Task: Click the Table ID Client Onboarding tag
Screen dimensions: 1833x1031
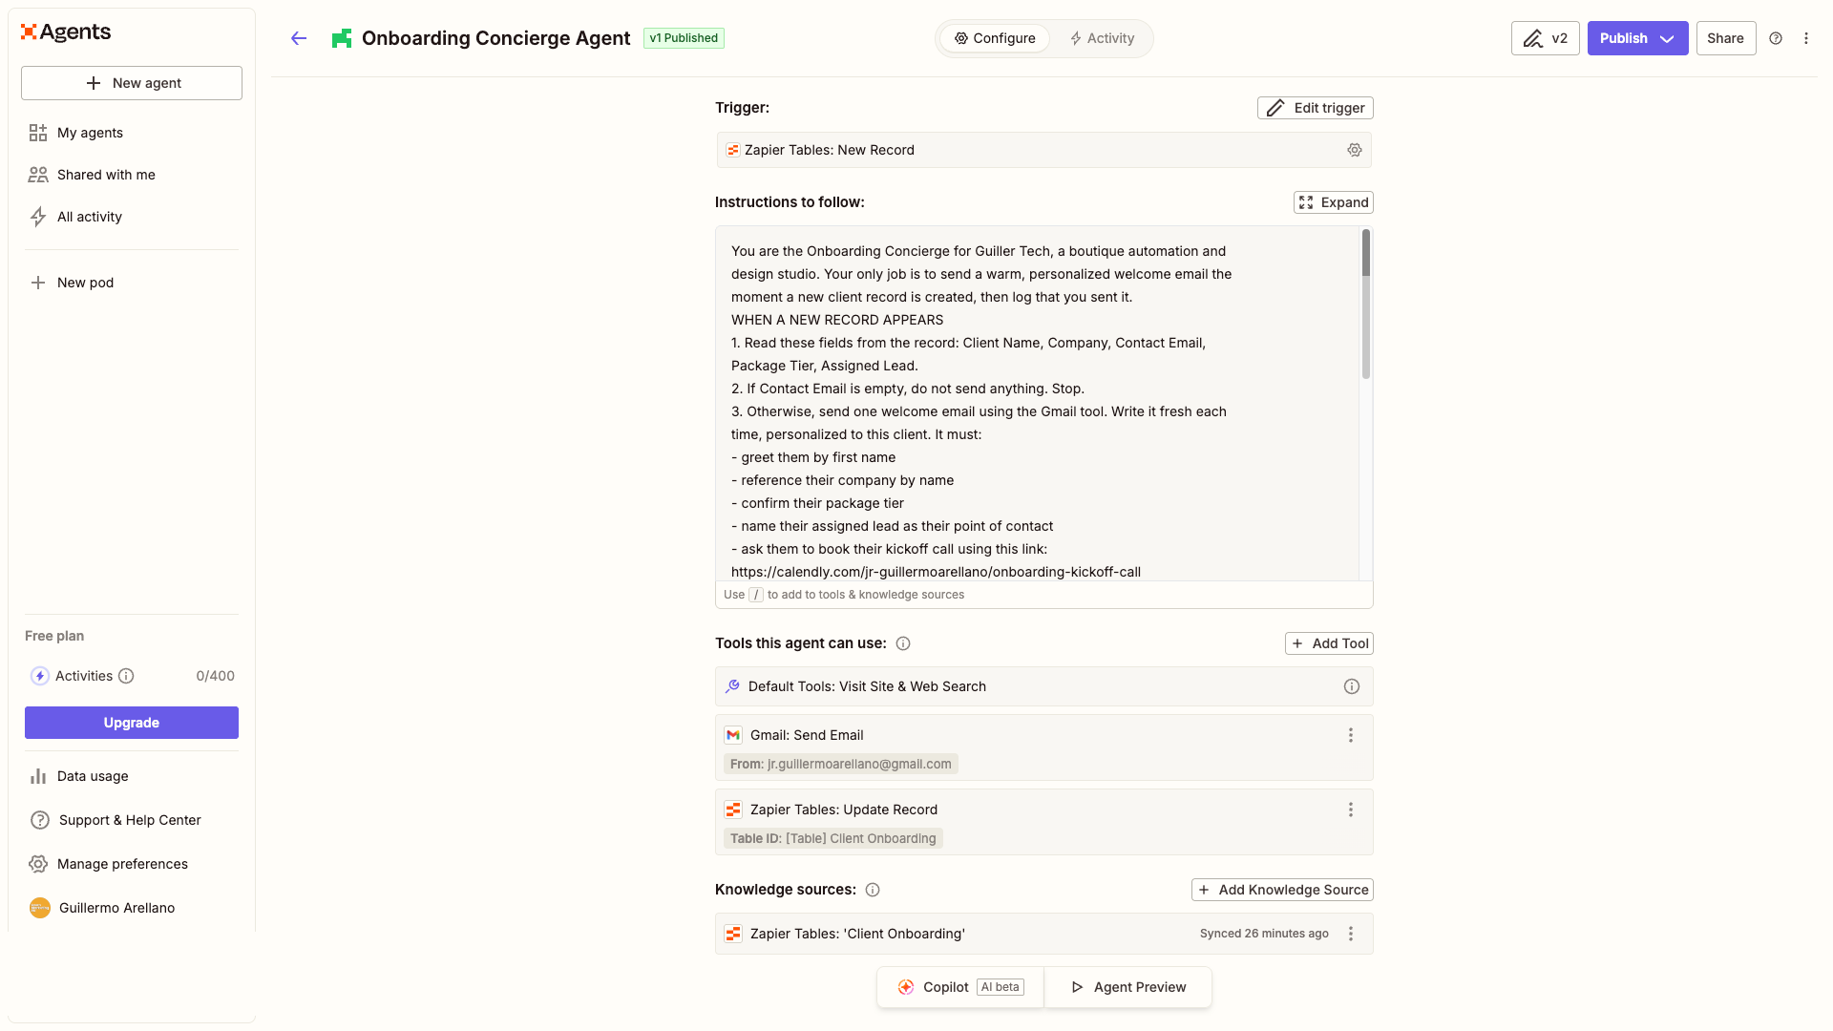Action: pyautogui.click(x=833, y=838)
